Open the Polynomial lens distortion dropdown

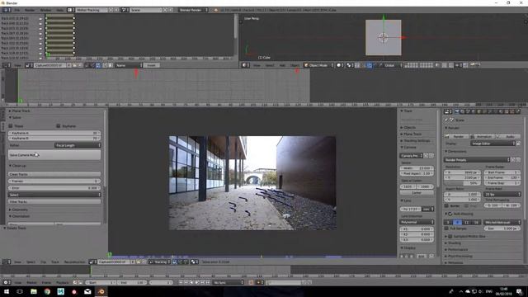click(417, 222)
